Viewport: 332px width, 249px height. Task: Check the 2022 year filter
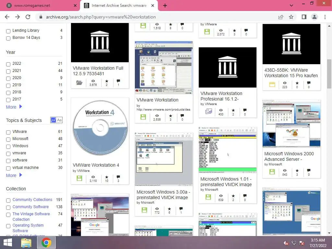pyautogui.click(x=8, y=64)
